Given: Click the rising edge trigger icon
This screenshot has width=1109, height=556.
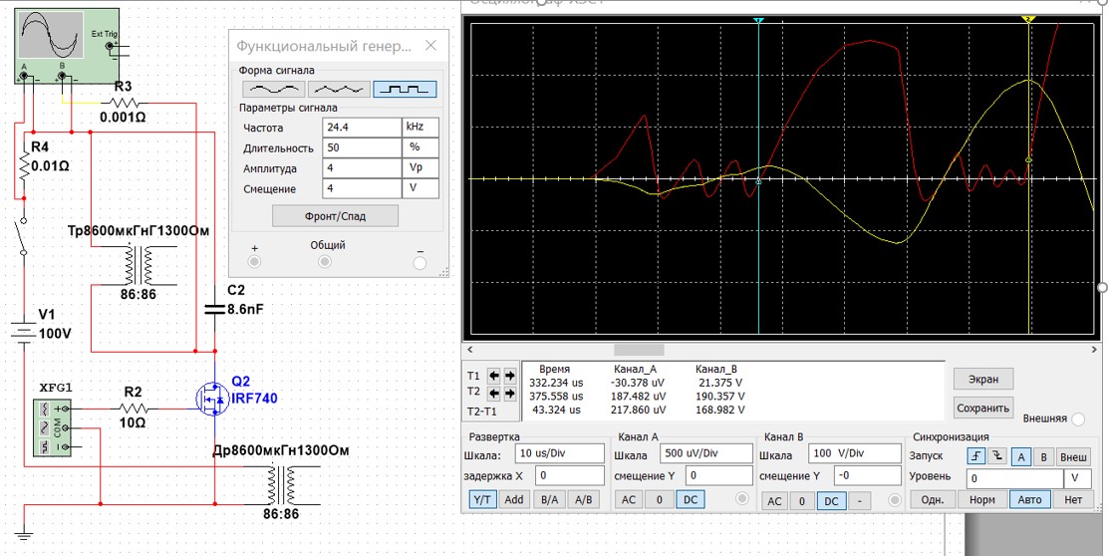Looking at the screenshot, I should [x=976, y=456].
